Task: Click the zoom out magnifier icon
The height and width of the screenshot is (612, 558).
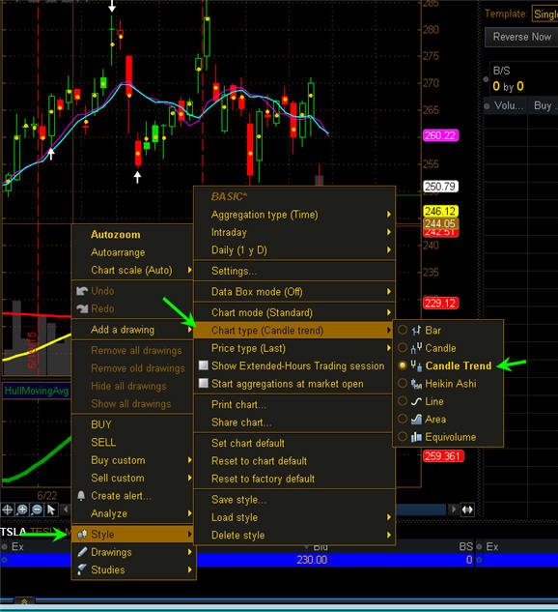Action: 37,510
